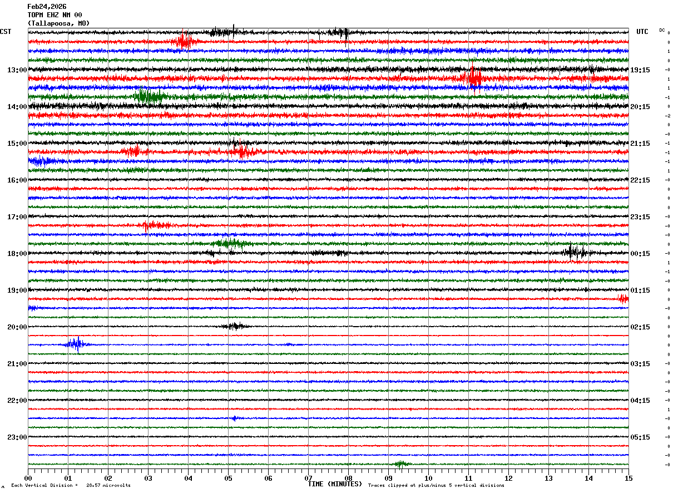Image resolution: width=673 pixels, height=493 pixels.
Task: Click the 00:15 UTC time label
Action: [x=640, y=254]
